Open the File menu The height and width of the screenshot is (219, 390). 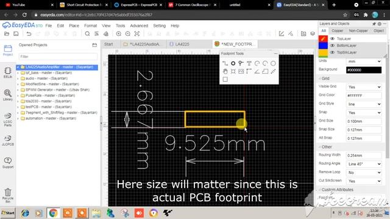[49, 26]
